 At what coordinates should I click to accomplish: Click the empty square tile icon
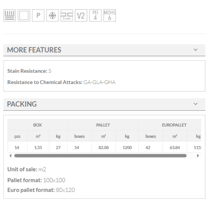[24, 16]
